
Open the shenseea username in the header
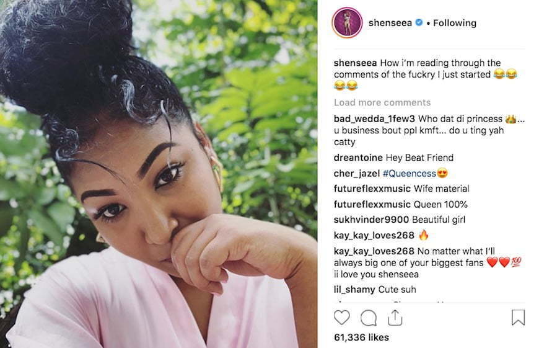point(390,23)
